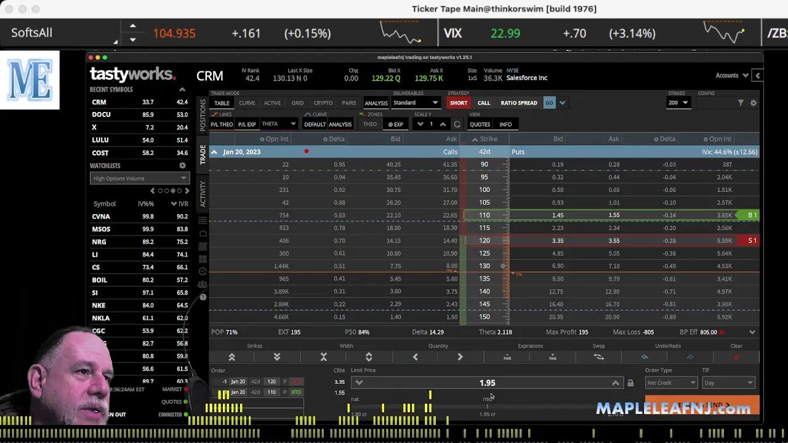Move expiration later with plus TIME icon
Image resolution: width=788 pixels, height=443 pixels.
click(x=552, y=357)
